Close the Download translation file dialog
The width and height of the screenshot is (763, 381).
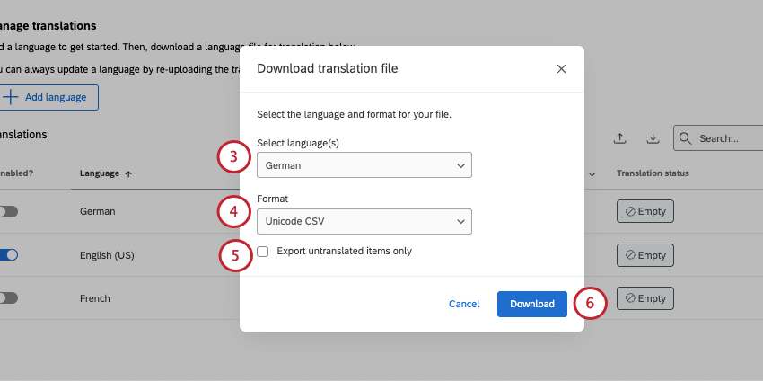(x=561, y=68)
